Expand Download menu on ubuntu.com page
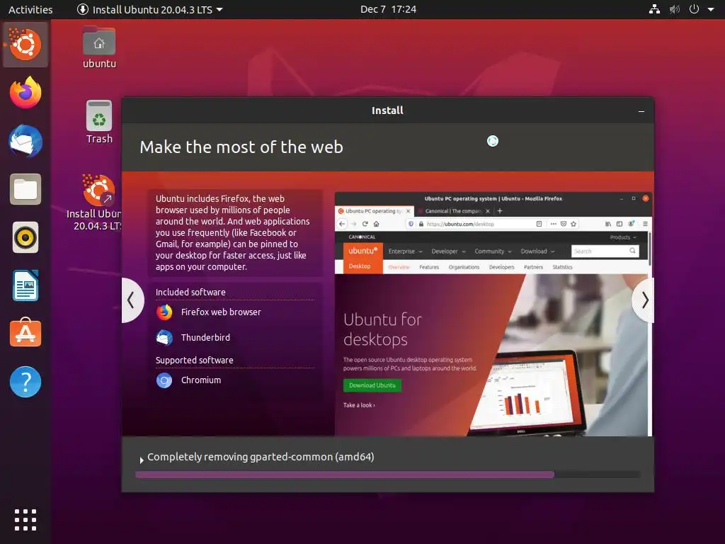 click(537, 251)
